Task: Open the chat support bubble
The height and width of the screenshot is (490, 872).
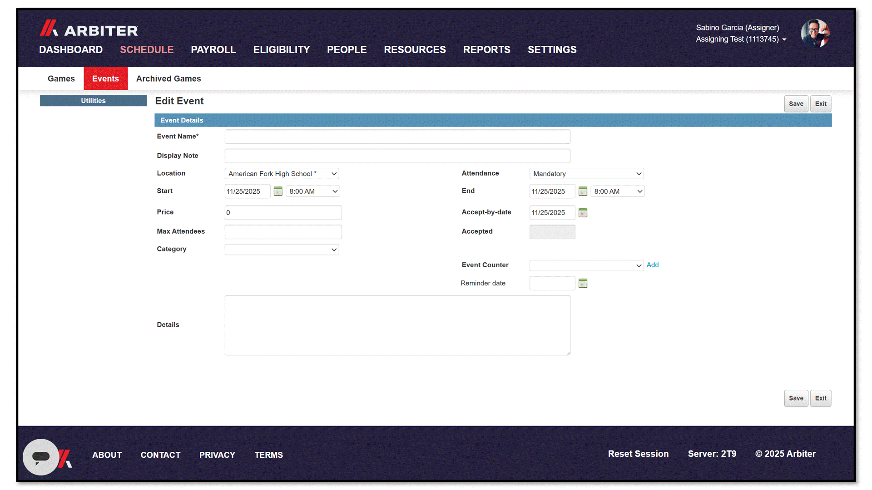Action: pyautogui.click(x=41, y=457)
